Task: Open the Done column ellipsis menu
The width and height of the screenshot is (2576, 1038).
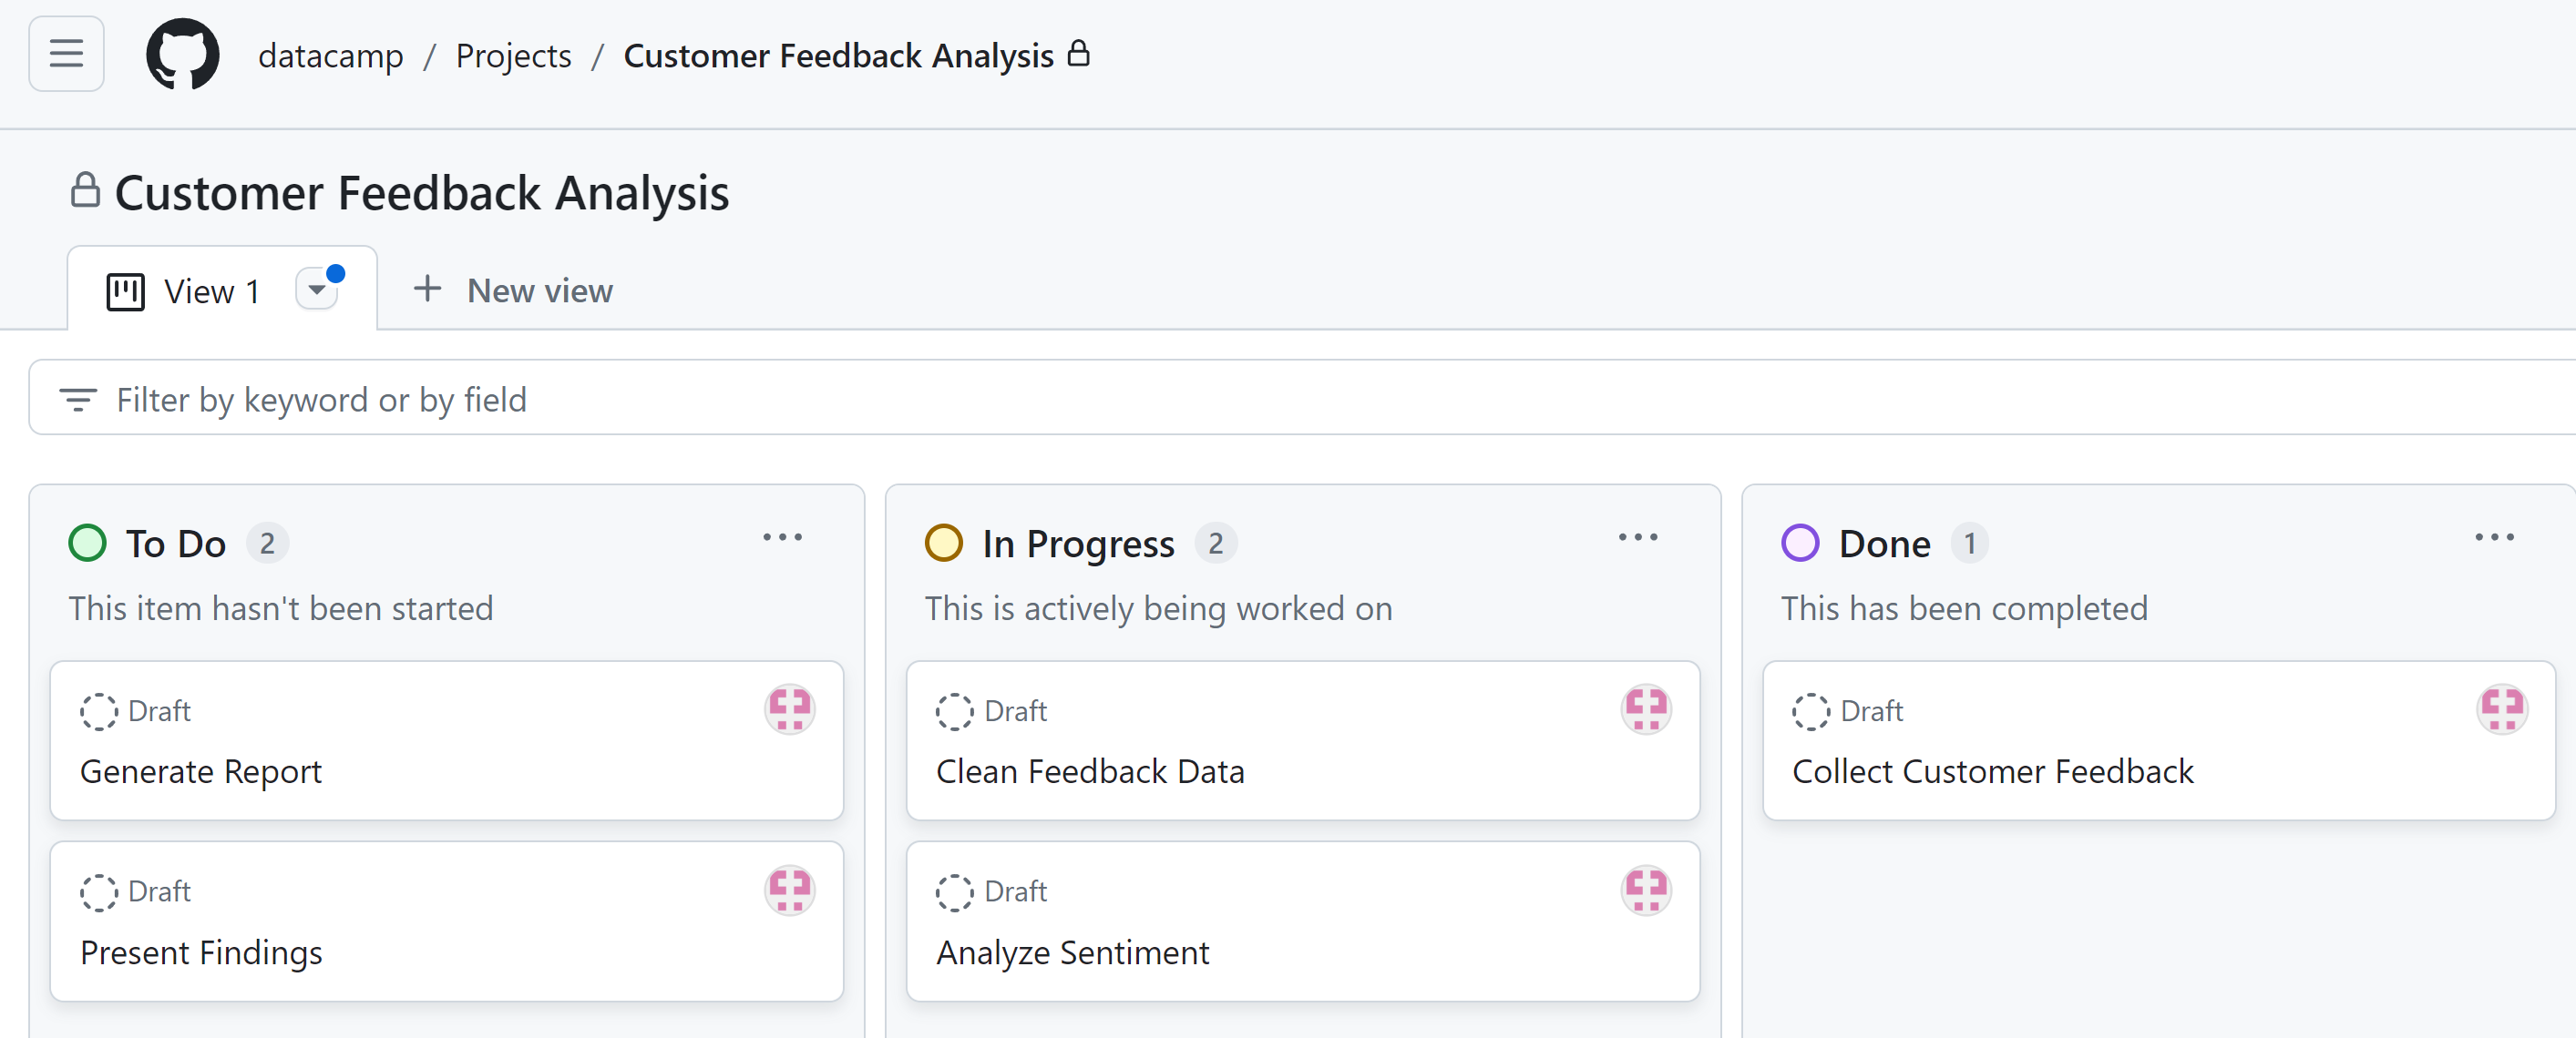Action: [2494, 537]
